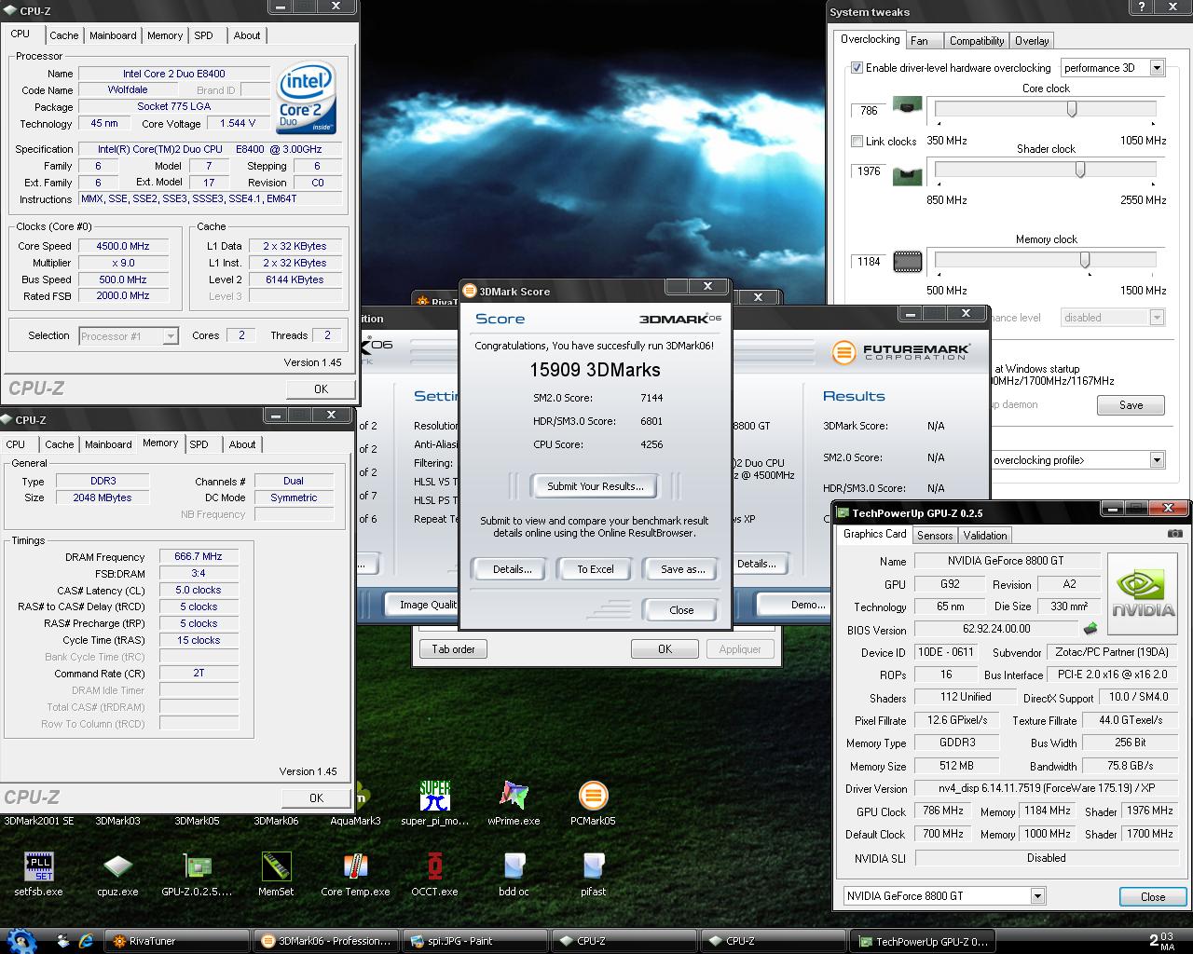Image resolution: width=1193 pixels, height=954 pixels.
Task: Click Memory clock slider handle
Action: [1085, 260]
